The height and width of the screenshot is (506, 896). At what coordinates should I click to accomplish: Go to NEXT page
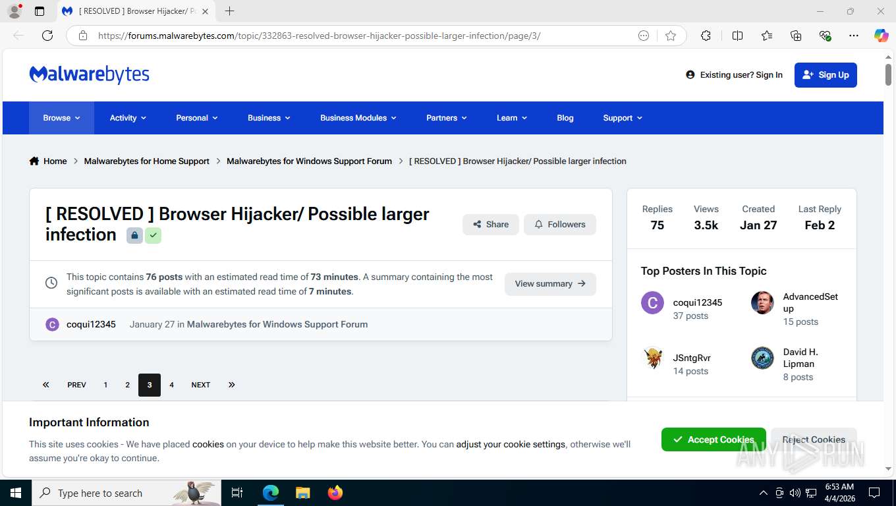click(201, 385)
